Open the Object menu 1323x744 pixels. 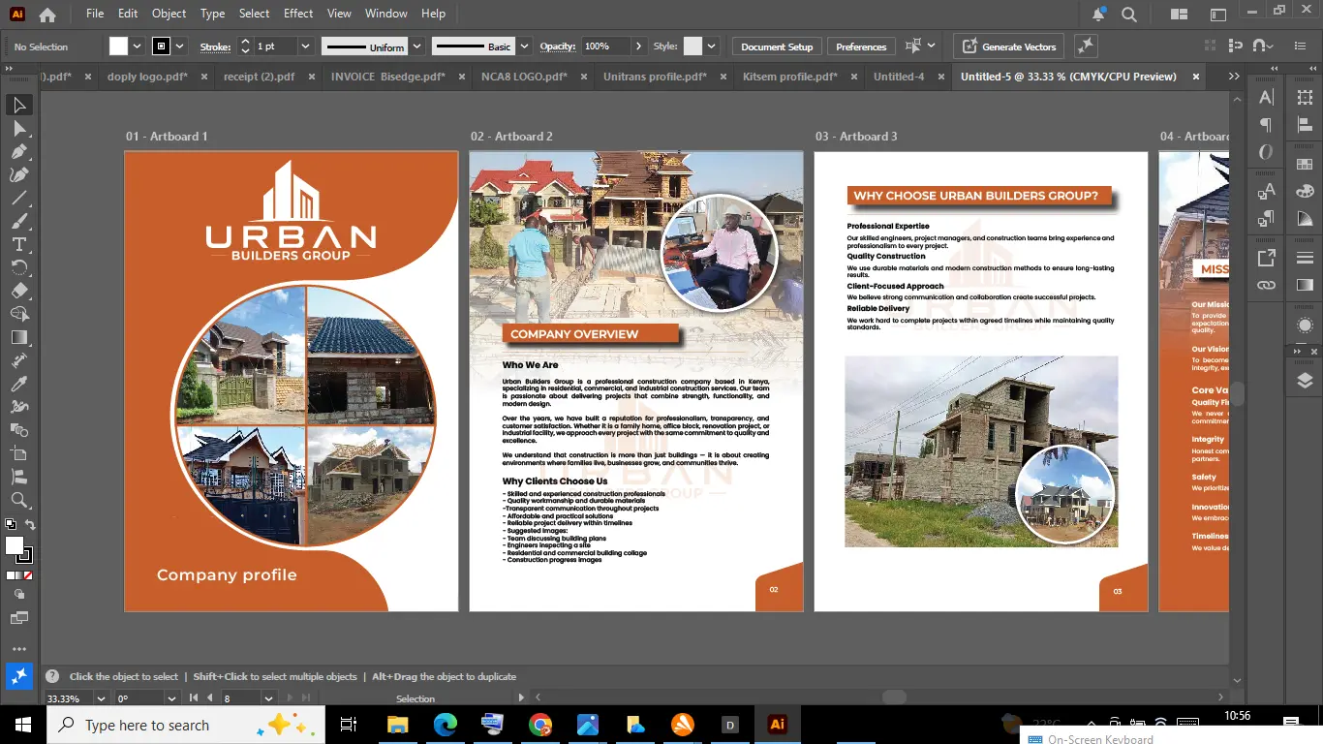(x=169, y=14)
